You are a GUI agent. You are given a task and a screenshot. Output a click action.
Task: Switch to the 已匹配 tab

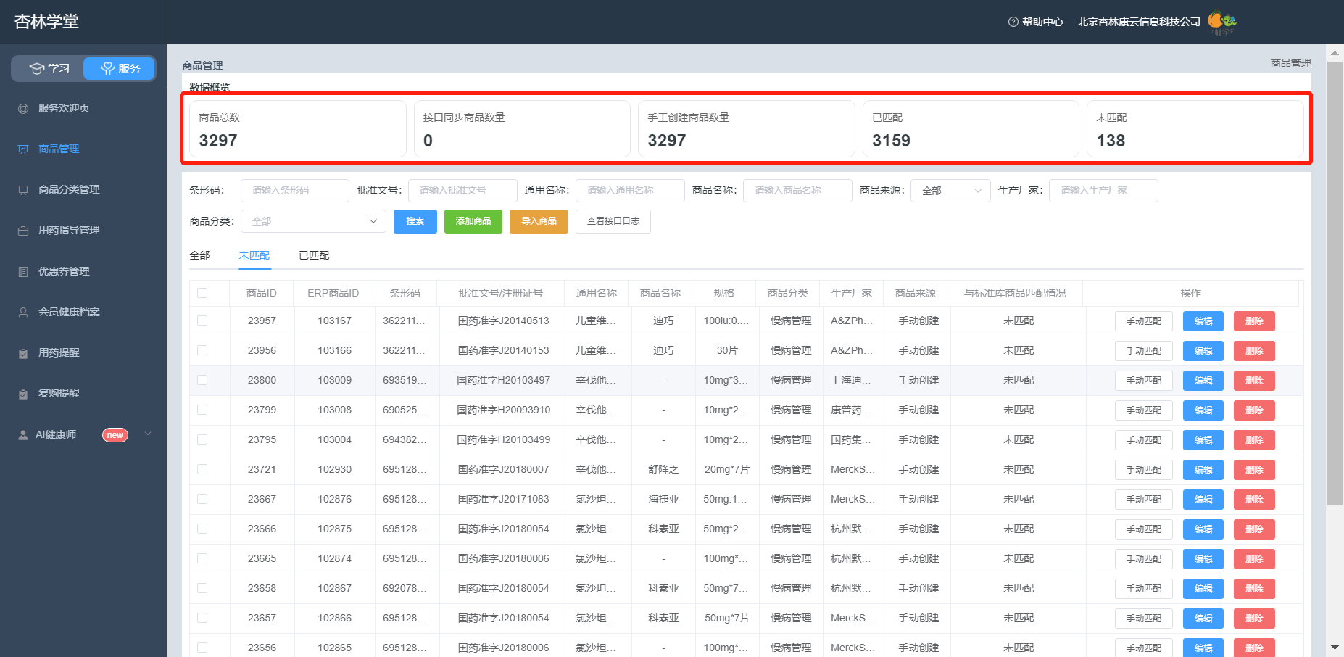[314, 255]
